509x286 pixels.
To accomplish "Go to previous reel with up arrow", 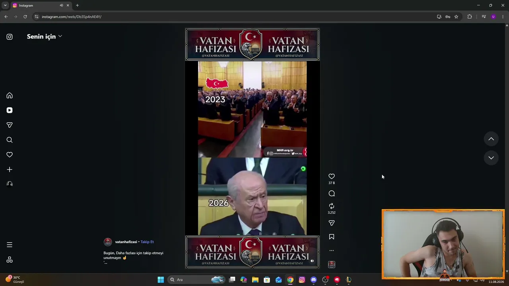I will click(x=491, y=139).
